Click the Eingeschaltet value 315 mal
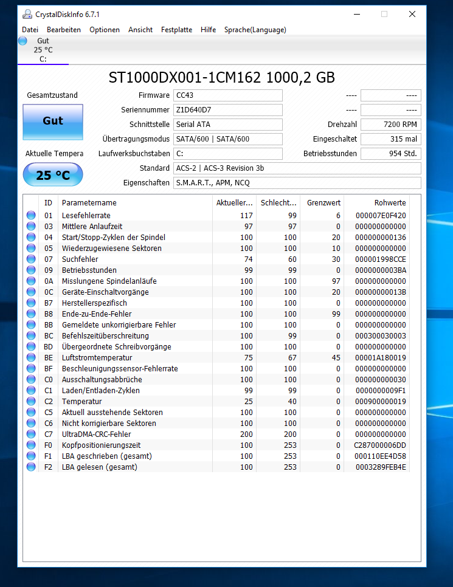Screen dimensions: 453x587 (391, 139)
